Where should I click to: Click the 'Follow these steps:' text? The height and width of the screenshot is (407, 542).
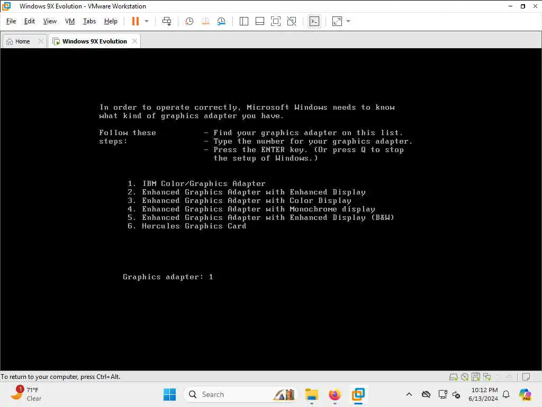128,137
